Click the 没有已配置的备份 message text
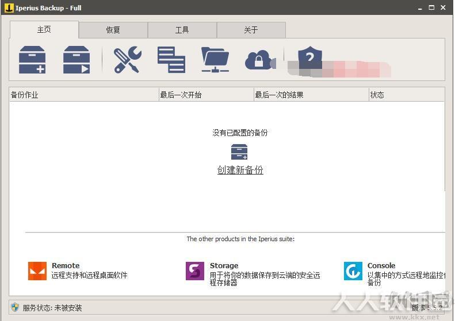 pos(240,133)
